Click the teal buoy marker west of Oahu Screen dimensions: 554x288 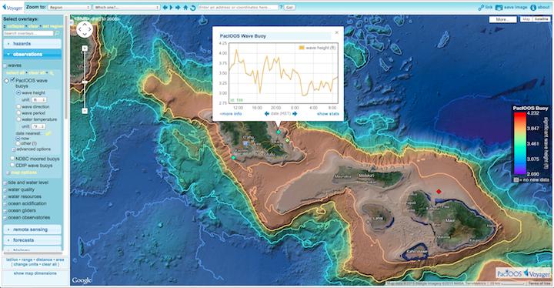pyautogui.click(x=233, y=157)
